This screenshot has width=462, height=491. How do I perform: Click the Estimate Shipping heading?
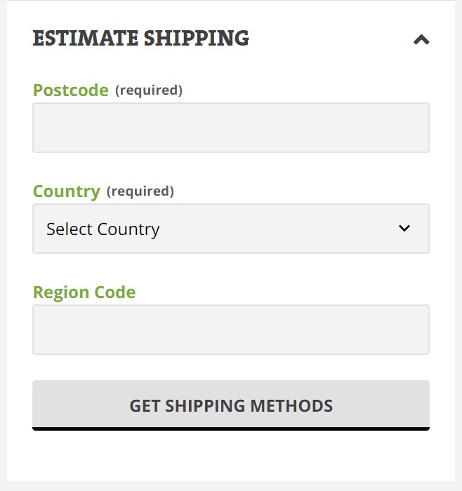tap(140, 38)
